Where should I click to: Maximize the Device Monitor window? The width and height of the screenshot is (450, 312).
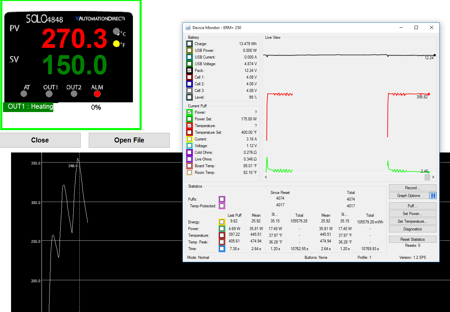point(416,28)
